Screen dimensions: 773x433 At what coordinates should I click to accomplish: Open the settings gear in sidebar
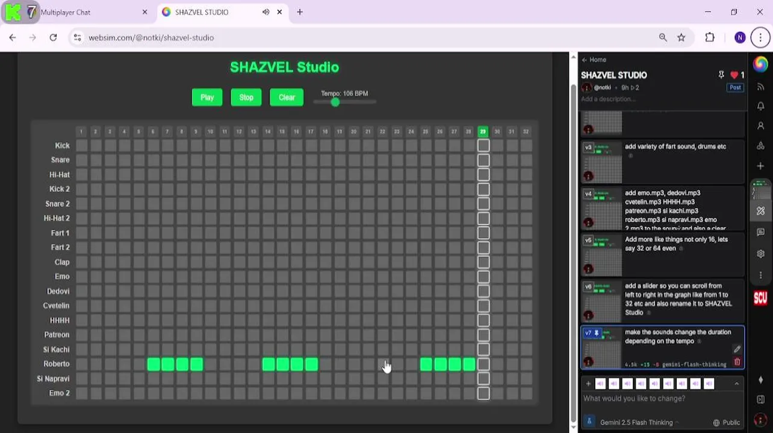760,253
